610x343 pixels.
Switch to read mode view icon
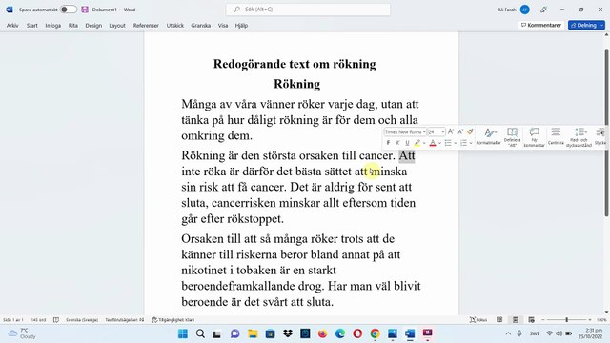pyautogui.click(x=499, y=320)
